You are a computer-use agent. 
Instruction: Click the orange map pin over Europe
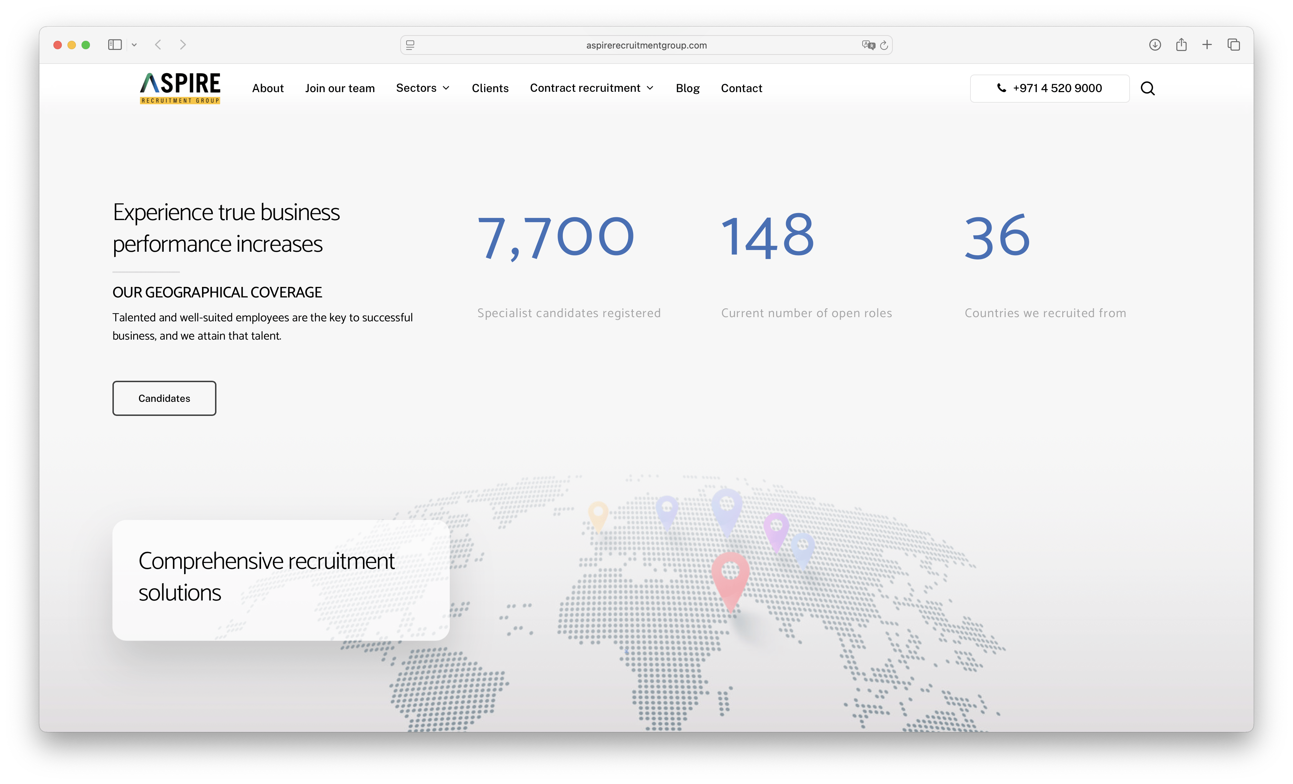pos(598,515)
